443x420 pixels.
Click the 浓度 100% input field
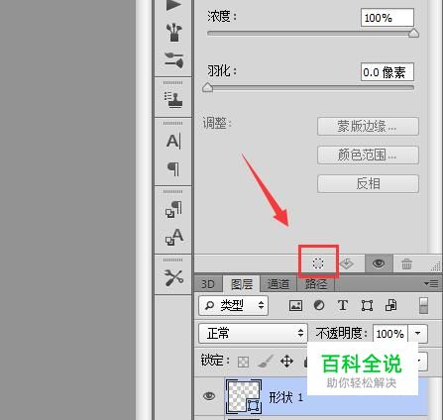388,18
